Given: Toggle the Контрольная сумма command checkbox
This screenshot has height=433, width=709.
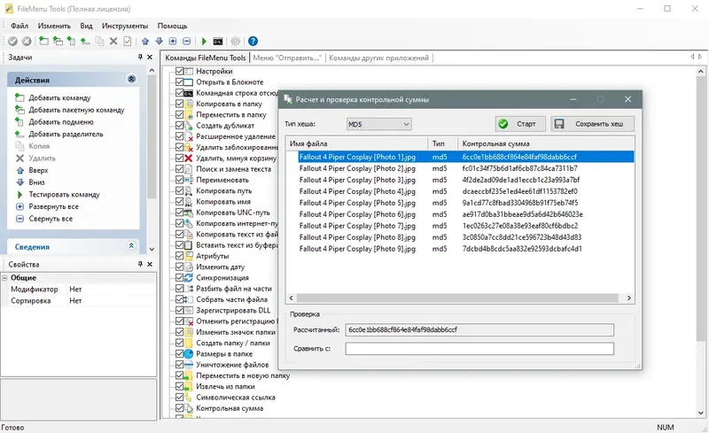Looking at the screenshot, I should [x=179, y=410].
